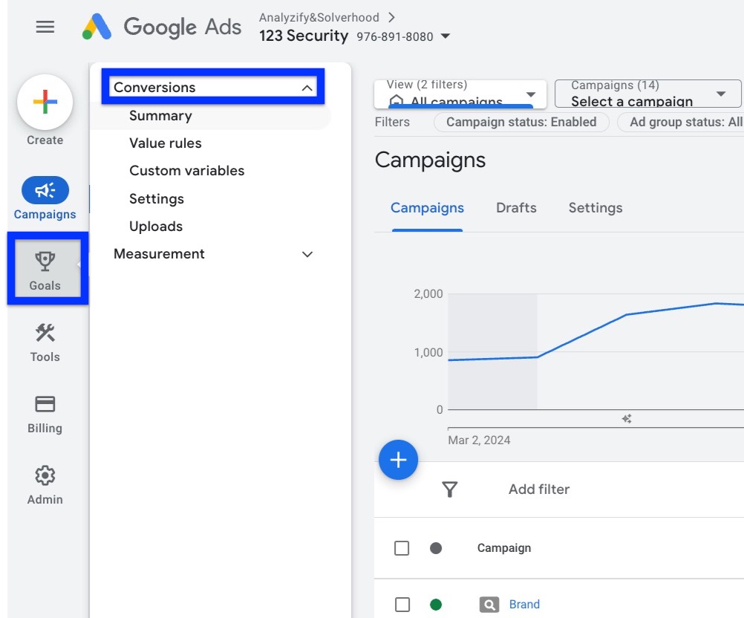744x618 pixels.
Task: Click the sparkle marker below the chart
Action: click(627, 419)
